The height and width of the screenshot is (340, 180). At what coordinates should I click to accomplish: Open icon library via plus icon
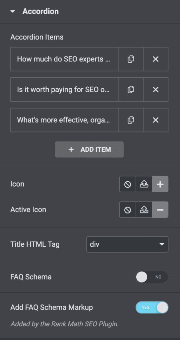(x=160, y=184)
